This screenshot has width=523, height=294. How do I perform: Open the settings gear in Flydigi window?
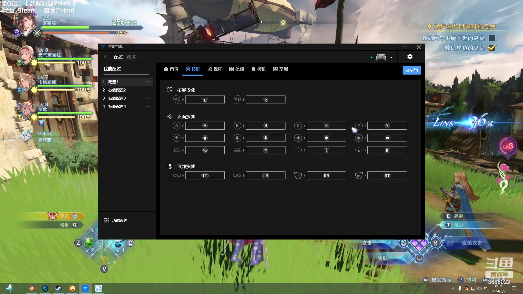(x=410, y=57)
